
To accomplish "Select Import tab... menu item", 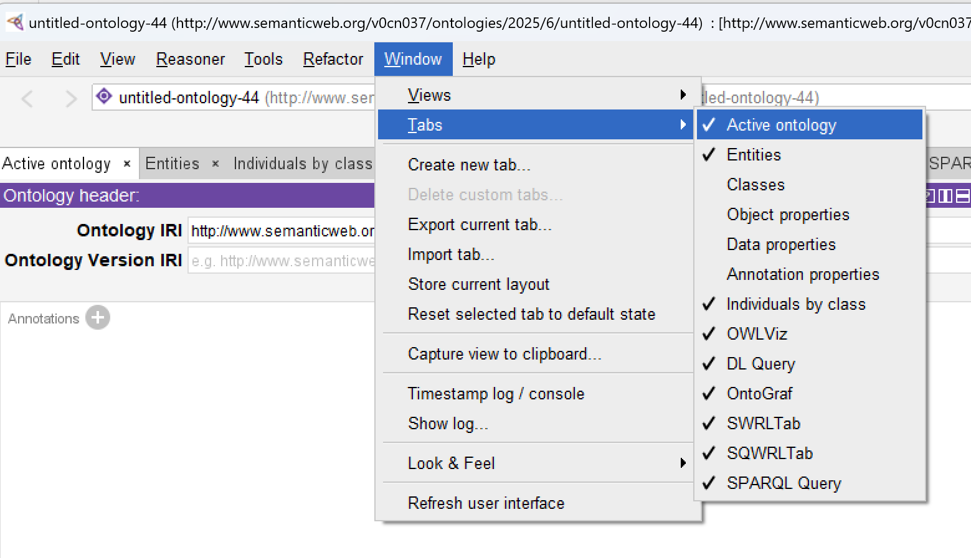I will pos(536,254).
